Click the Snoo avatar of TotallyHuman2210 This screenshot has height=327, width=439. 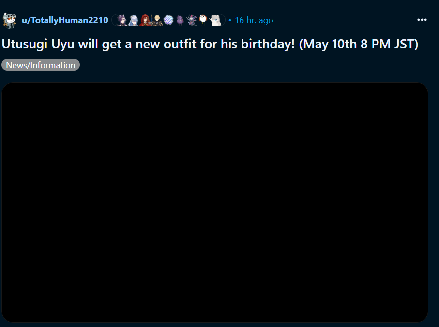coord(10,20)
